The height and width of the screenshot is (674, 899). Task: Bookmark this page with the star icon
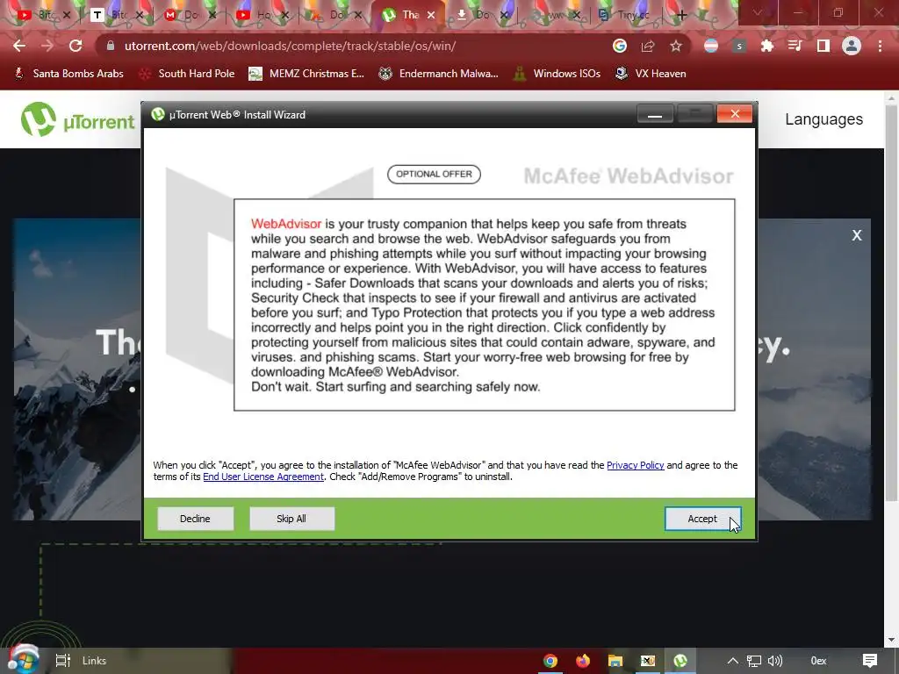[x=676, y=46]
